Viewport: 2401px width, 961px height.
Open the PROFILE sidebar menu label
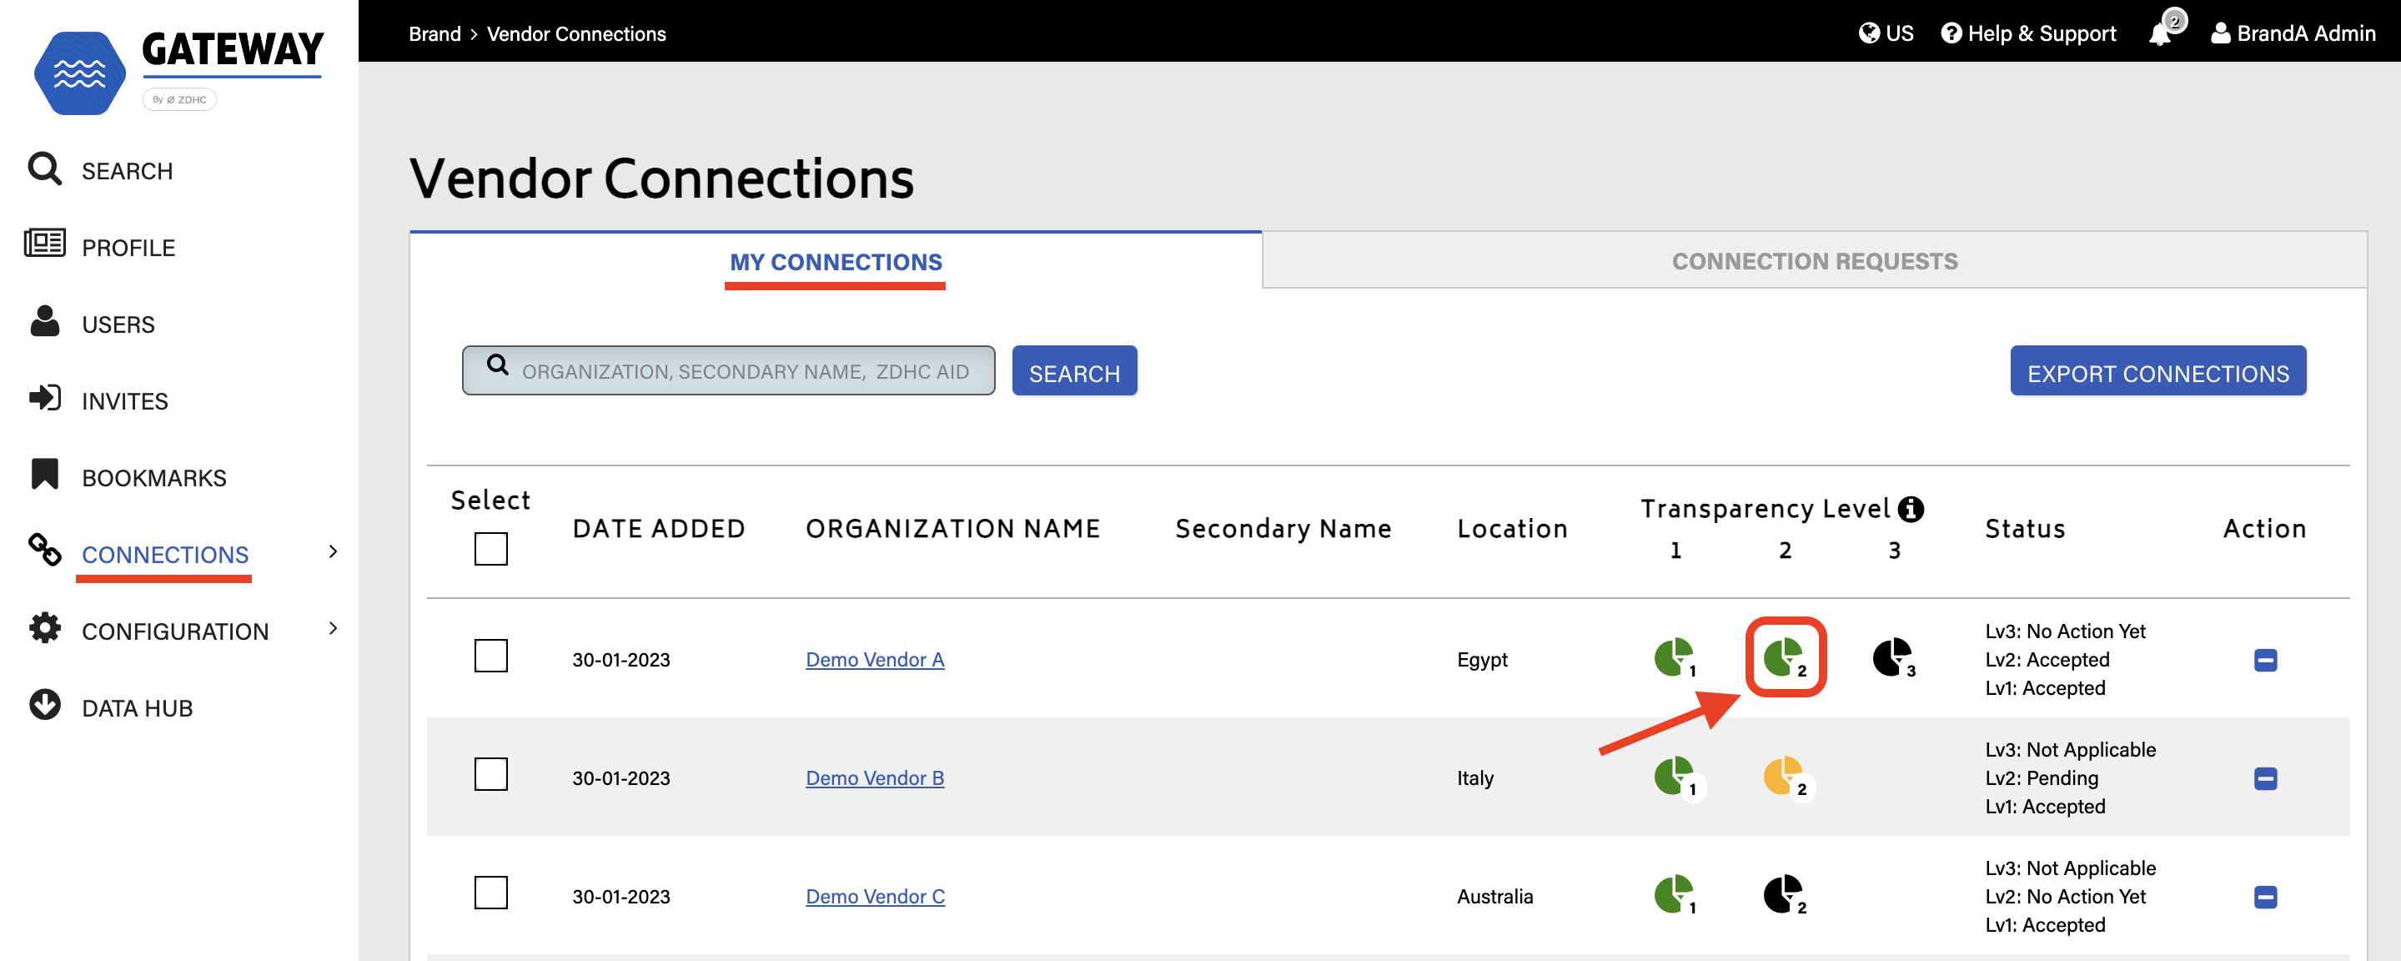[x=128, y=248]
